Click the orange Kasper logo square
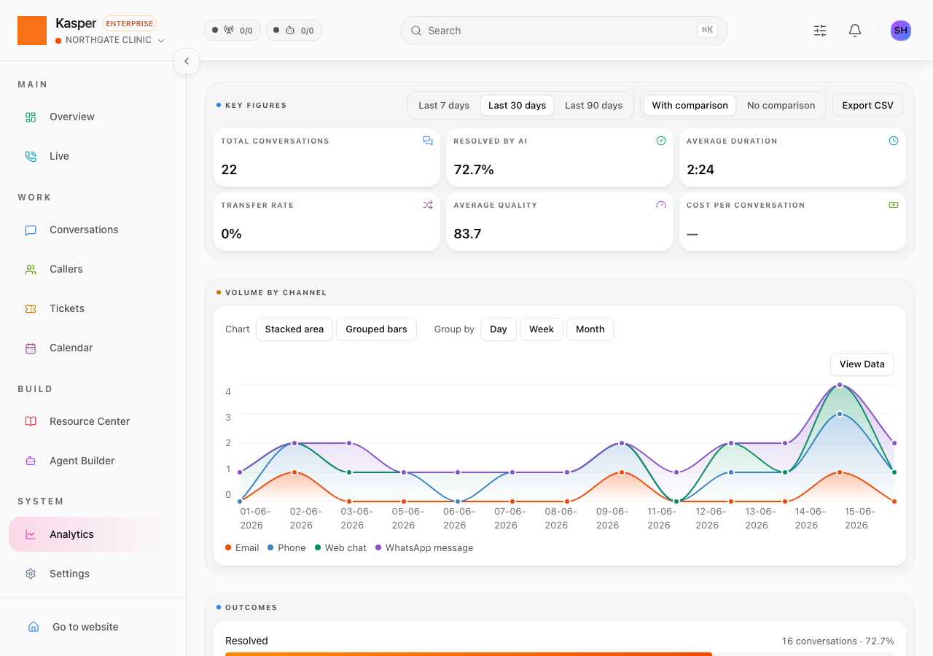933x656 pixels. click(x=32, y=31)
